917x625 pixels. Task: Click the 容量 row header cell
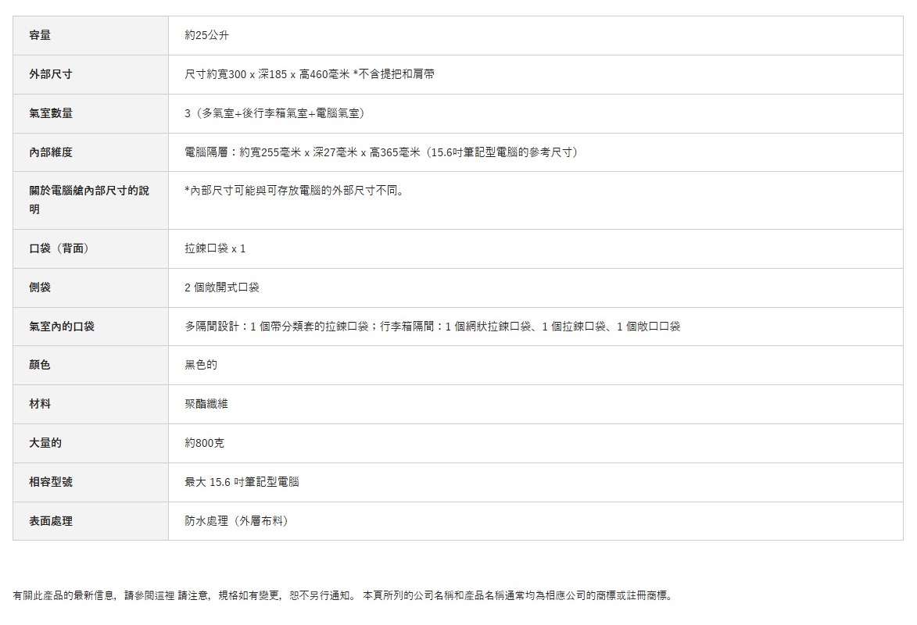40,35
